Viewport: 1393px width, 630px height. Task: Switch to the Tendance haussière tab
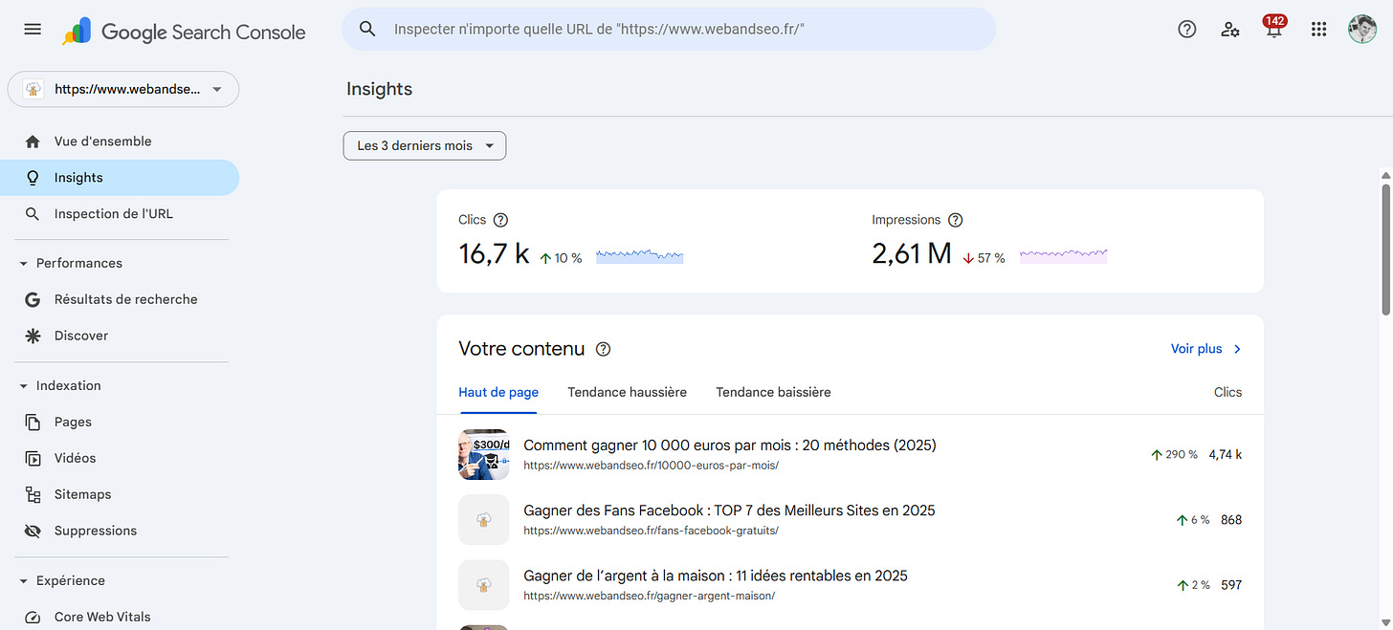627,392
